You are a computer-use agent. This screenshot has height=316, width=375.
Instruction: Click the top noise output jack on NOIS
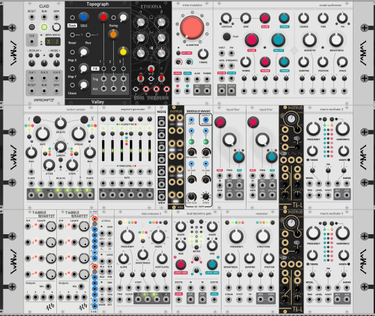click(x=161, y=123)
